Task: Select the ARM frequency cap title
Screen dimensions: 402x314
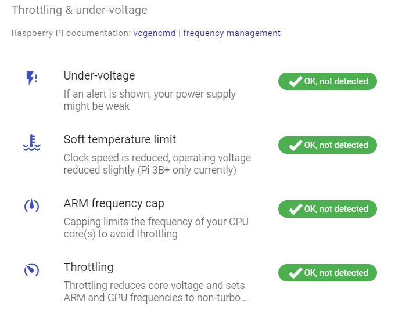Action: (114, 204)
